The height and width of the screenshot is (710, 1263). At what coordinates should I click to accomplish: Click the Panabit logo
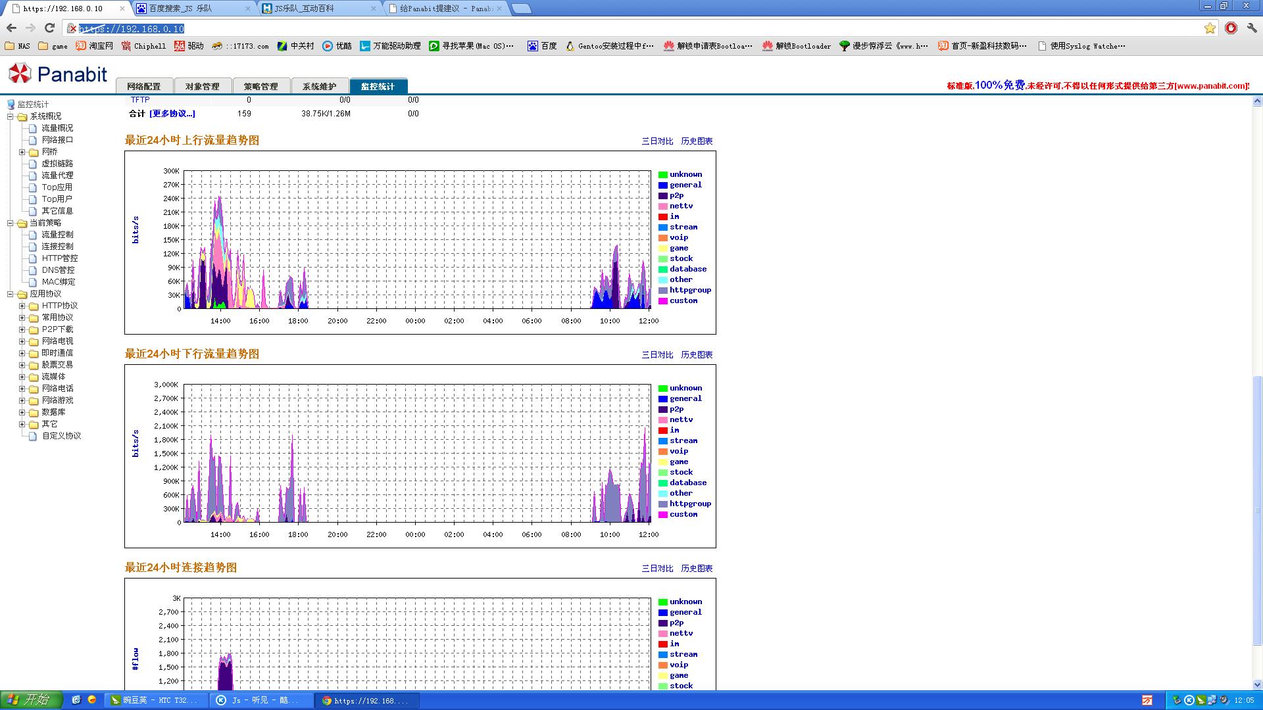pyautogui.click(x=58, y=74)
